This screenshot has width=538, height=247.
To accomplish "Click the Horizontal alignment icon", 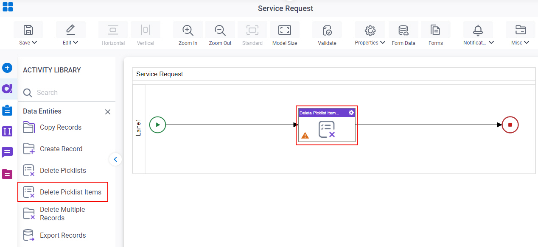I will pos(113,30).
